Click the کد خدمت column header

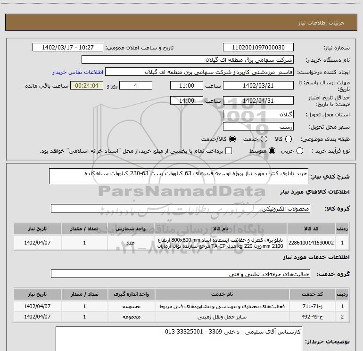click(312, 294)
